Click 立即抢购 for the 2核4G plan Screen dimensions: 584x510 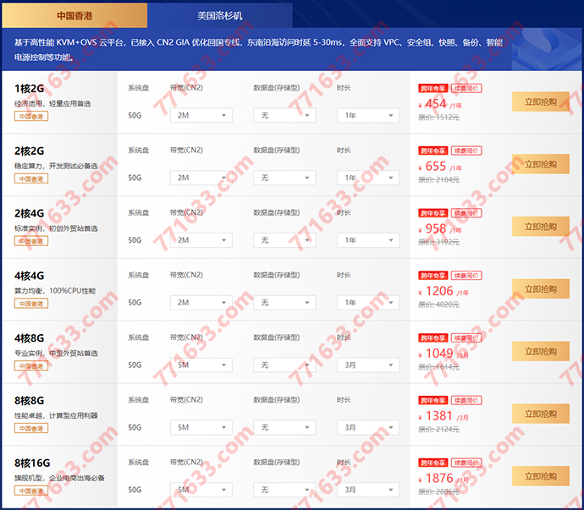coord(541,227)
